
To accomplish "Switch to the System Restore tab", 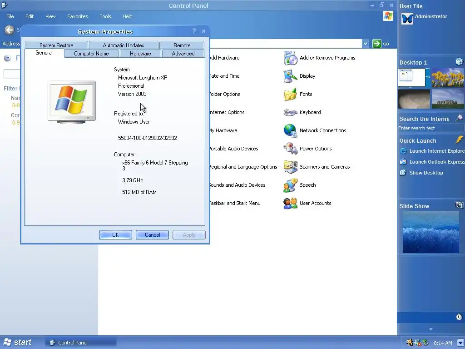I will point(56,45).
